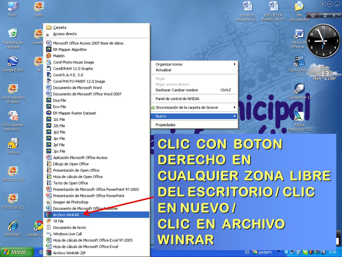The height and width of the screenshot is (257, 342).
Task: Click the add gadget plus button
Action: tap(323, 4)
